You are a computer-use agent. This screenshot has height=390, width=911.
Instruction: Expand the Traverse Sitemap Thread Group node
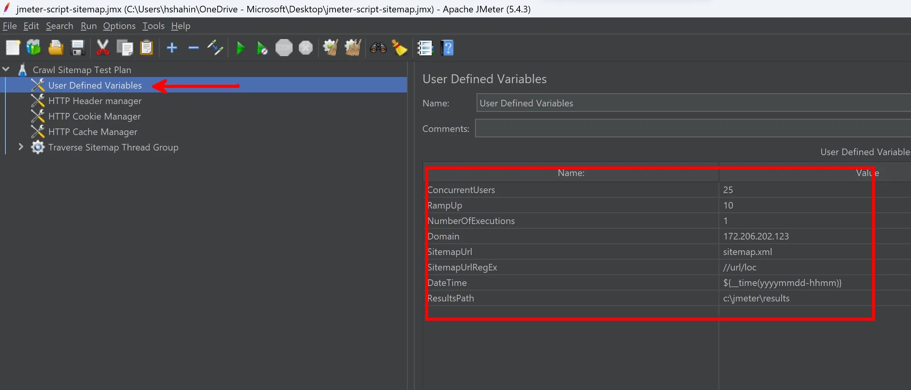click(x=21, y=147)
